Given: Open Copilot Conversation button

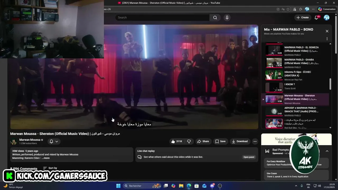Looking at the screenshot, I should click(327, 9).
